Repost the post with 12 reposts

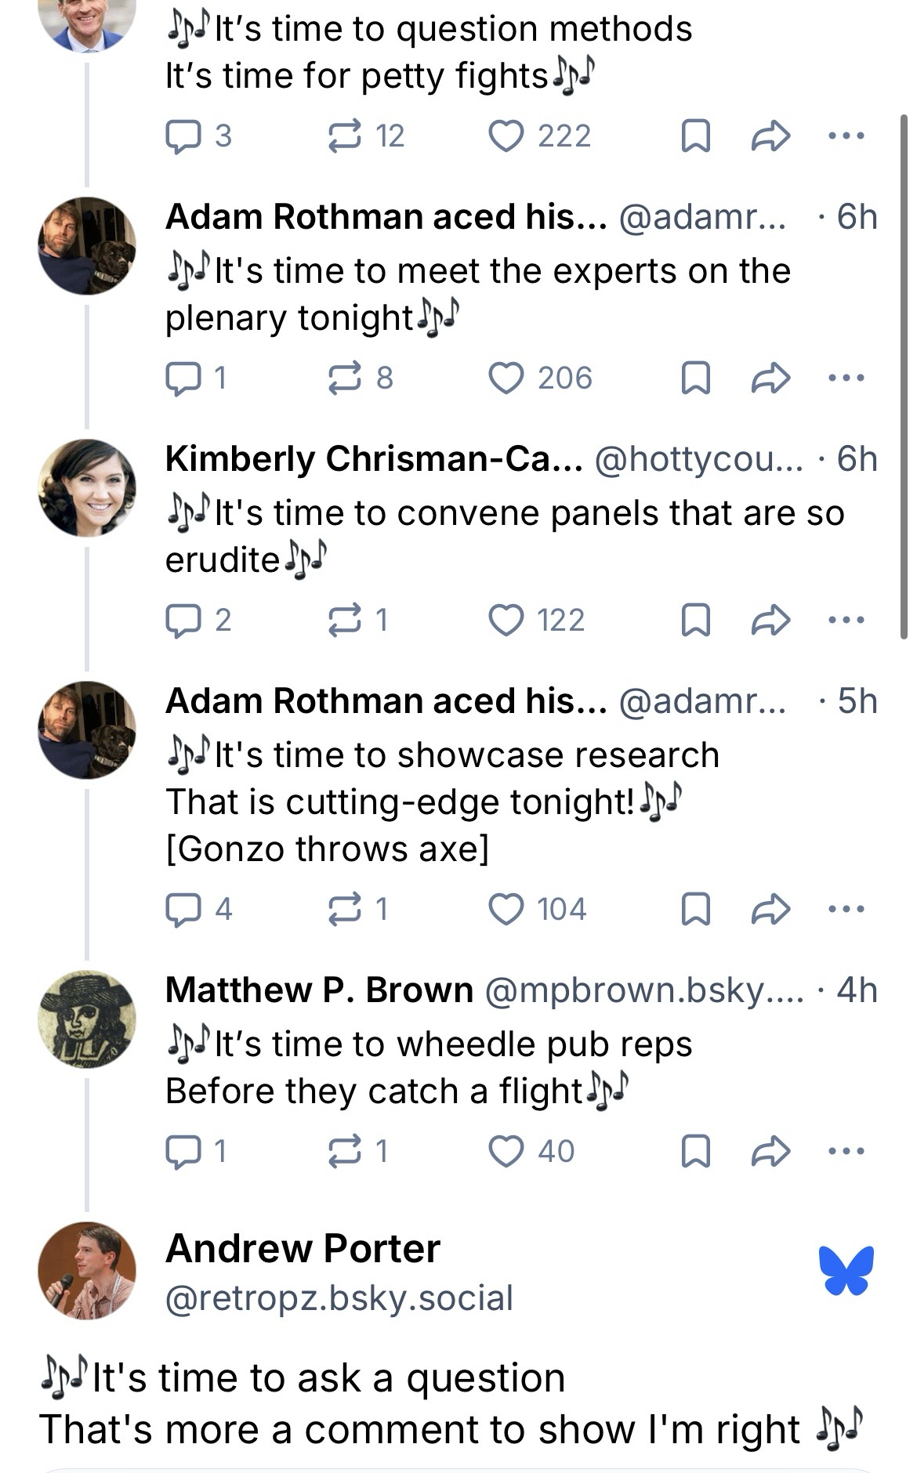coord(344,136)
